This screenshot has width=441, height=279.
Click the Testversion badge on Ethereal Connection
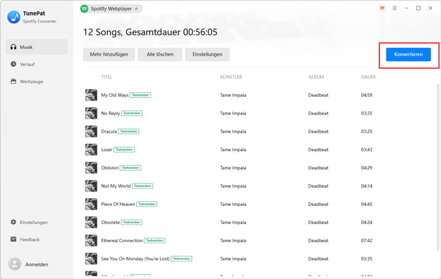[155, 240]
